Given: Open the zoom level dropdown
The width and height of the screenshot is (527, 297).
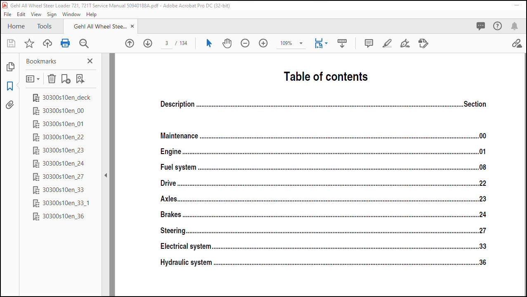Looking at the screenshot, I should (x=301, y=43).
